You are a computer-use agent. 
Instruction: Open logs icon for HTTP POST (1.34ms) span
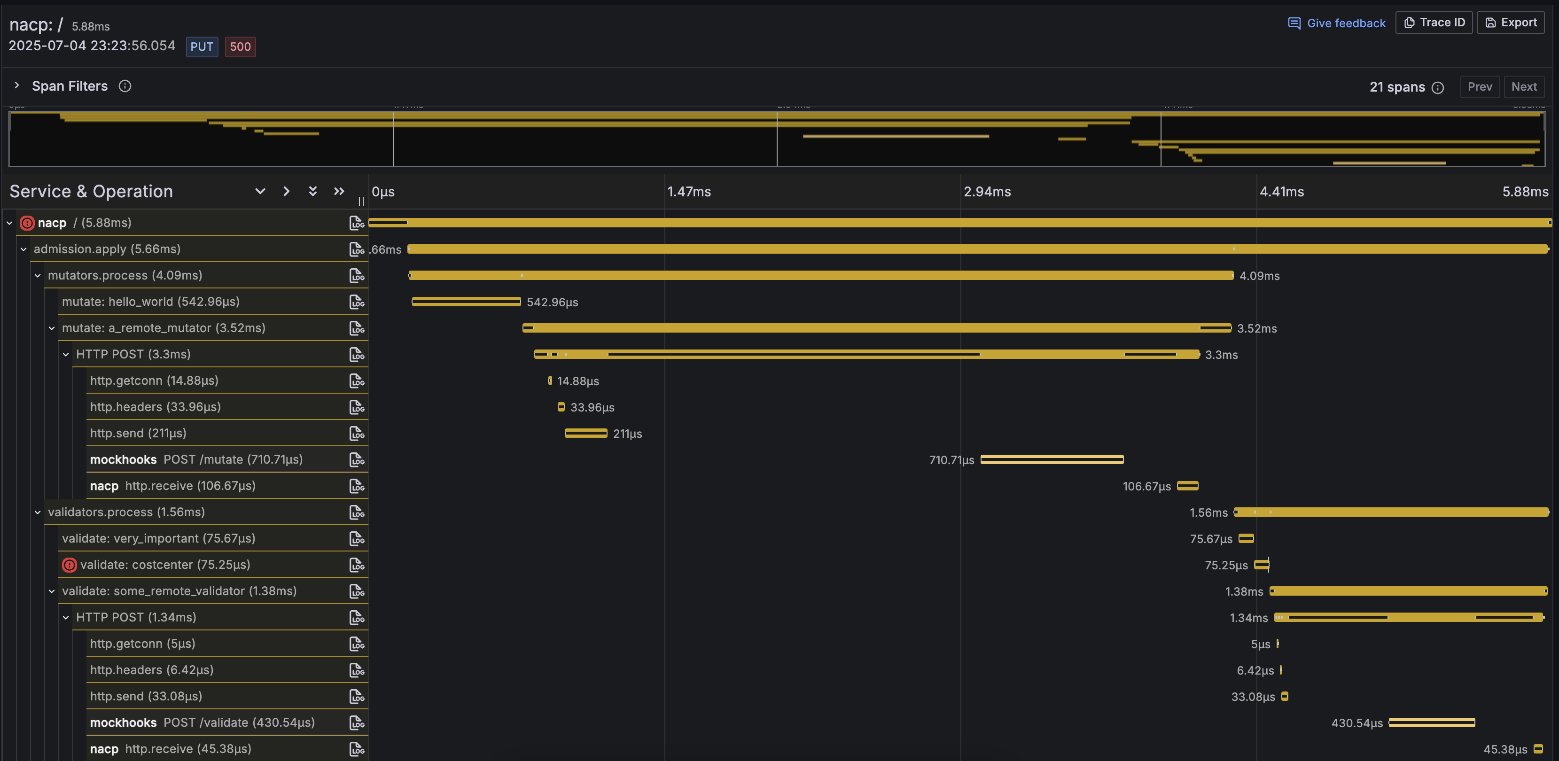357,618
